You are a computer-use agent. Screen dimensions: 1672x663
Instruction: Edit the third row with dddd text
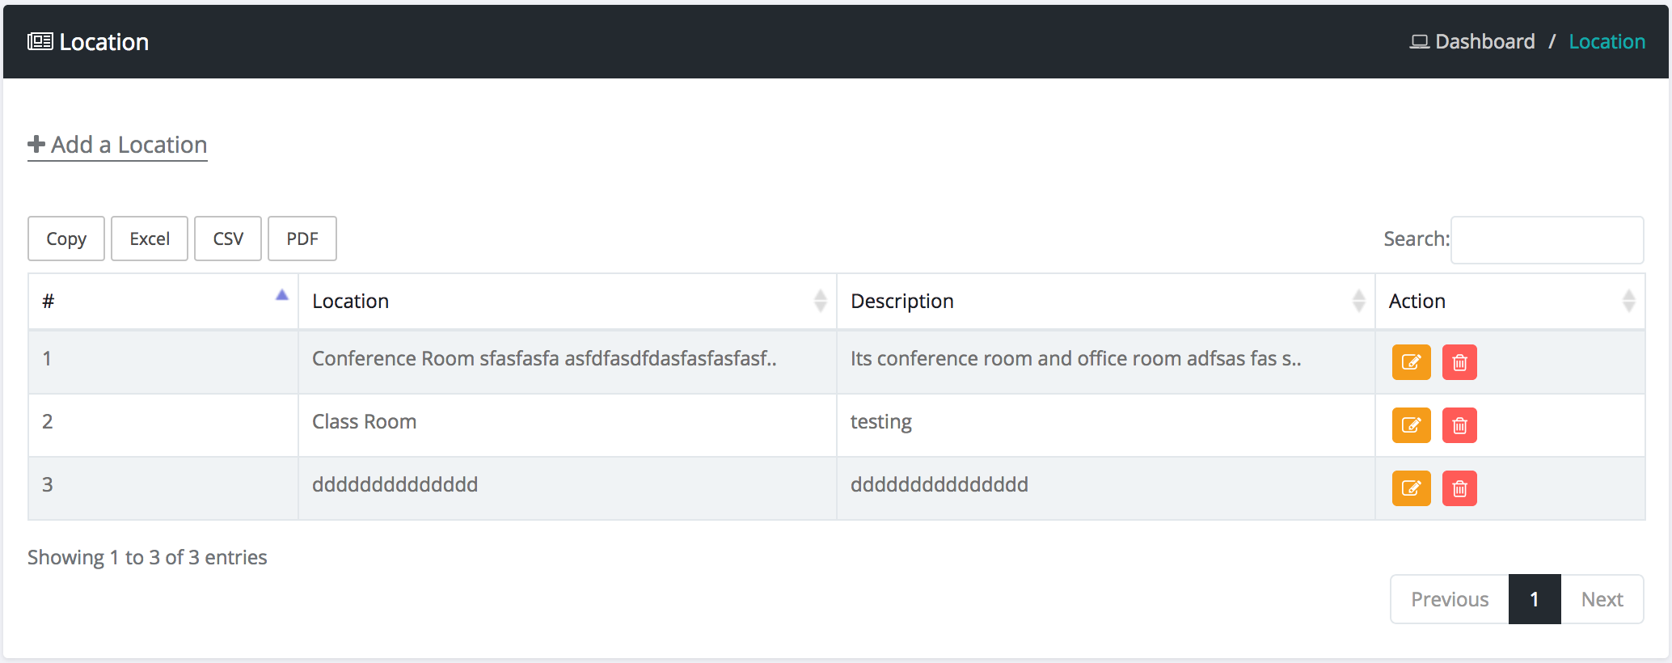1411,488
